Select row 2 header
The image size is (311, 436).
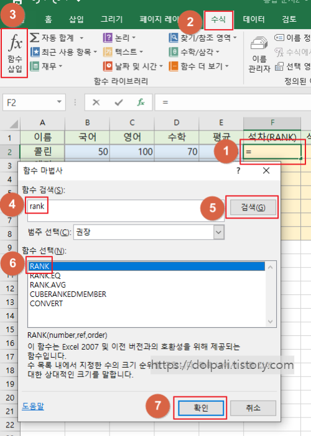coord(10,152)
